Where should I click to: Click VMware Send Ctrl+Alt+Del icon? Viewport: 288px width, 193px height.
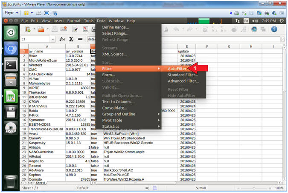39,13
